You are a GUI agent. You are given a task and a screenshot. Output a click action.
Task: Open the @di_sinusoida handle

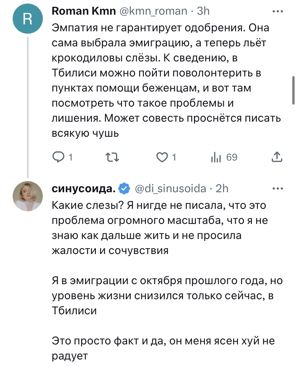coord(171,189)
